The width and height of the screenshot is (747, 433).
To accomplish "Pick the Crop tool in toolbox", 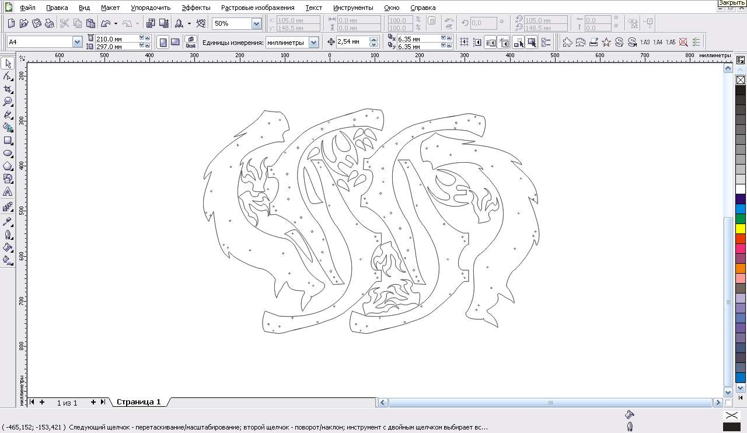I will [8, 89].
